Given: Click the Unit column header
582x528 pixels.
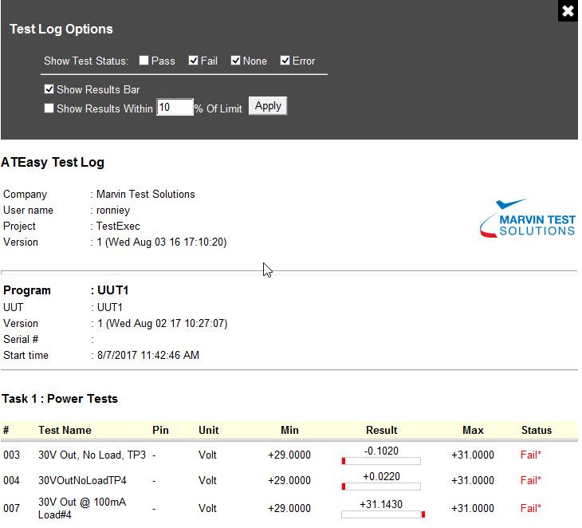Looking at the screenshot, I should 209,430.
